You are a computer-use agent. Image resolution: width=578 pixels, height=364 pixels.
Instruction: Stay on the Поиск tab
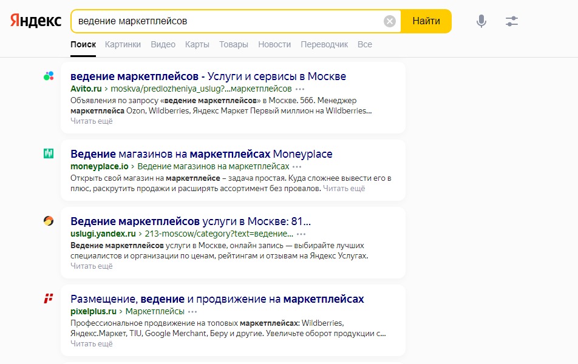coord(83,44)
